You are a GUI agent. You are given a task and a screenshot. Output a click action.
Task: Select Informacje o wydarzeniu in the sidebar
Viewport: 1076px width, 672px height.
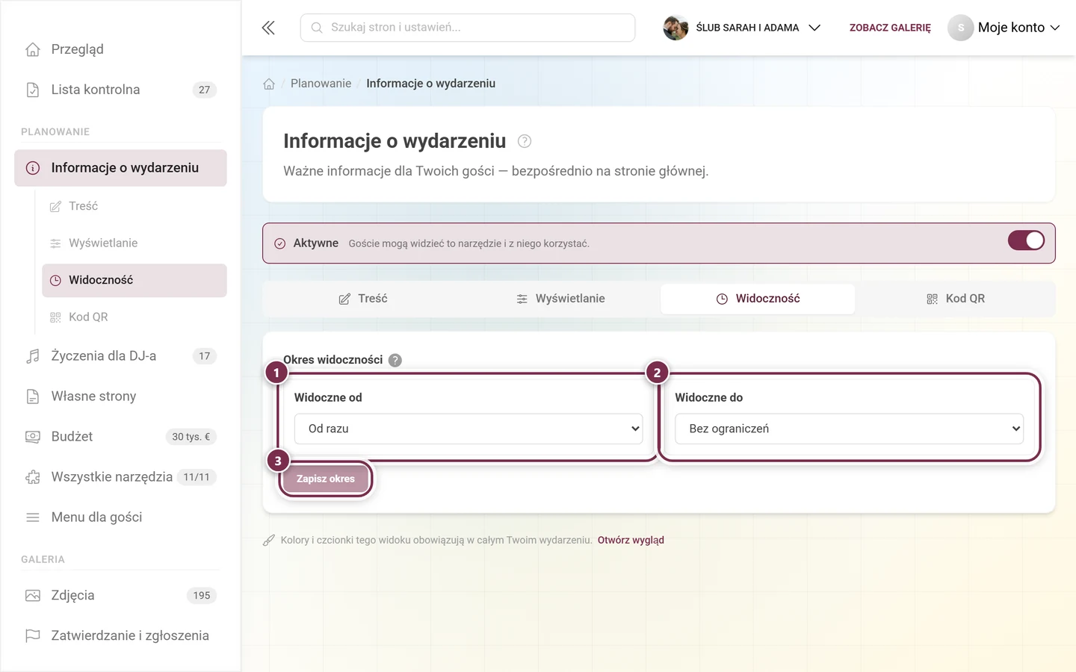click(120, 168)
